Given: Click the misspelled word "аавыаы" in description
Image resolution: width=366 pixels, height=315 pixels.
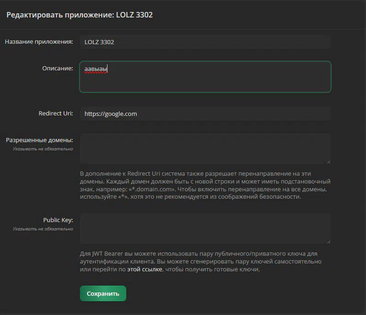Looking at the screenshot, I should coord(96,69).
